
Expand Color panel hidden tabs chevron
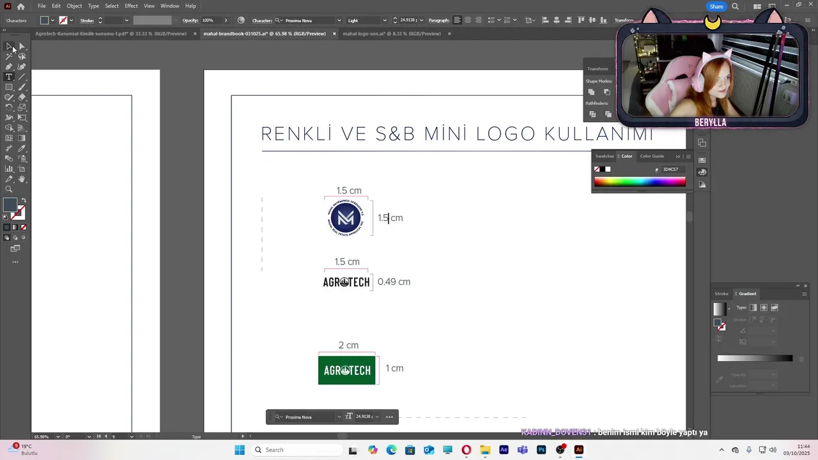pos(678,157)
